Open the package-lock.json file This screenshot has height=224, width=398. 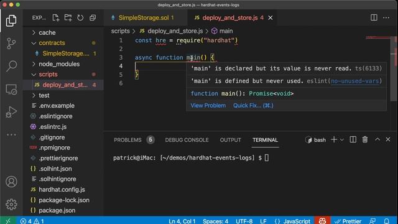point(63,200)
